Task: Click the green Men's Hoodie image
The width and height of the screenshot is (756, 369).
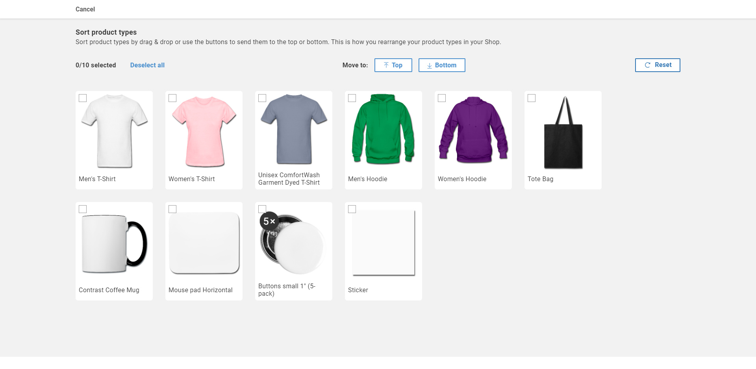Action: click(383, 130)
